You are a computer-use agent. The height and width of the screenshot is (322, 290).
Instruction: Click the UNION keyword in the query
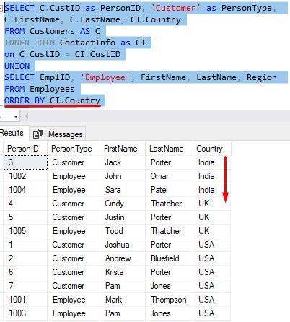tap(17, 66)
